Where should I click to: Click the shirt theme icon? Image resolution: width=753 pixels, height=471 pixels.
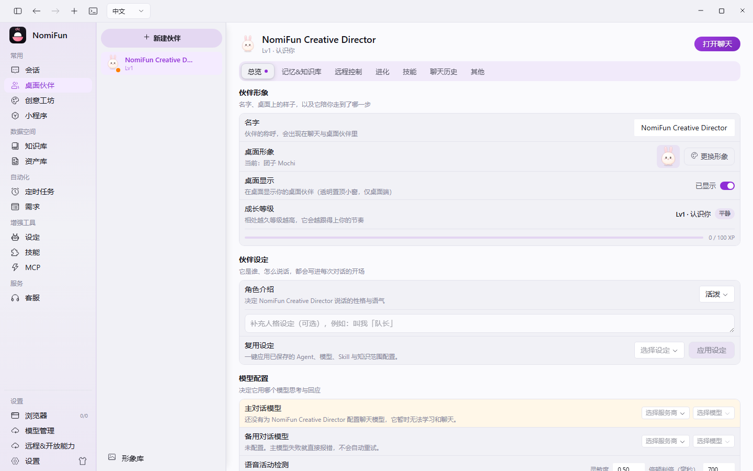click(x=83, y=461)
